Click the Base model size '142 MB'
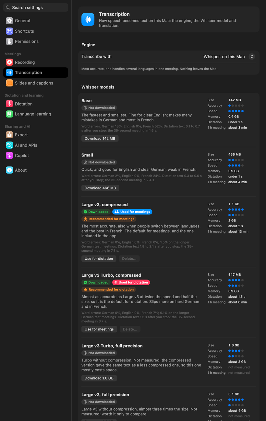The height and width of the screenshot is (421, 266). (x=235, y=100)
